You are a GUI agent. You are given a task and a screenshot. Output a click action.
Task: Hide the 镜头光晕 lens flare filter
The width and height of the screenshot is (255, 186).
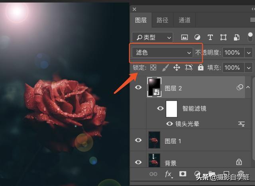tap(169, 124)
